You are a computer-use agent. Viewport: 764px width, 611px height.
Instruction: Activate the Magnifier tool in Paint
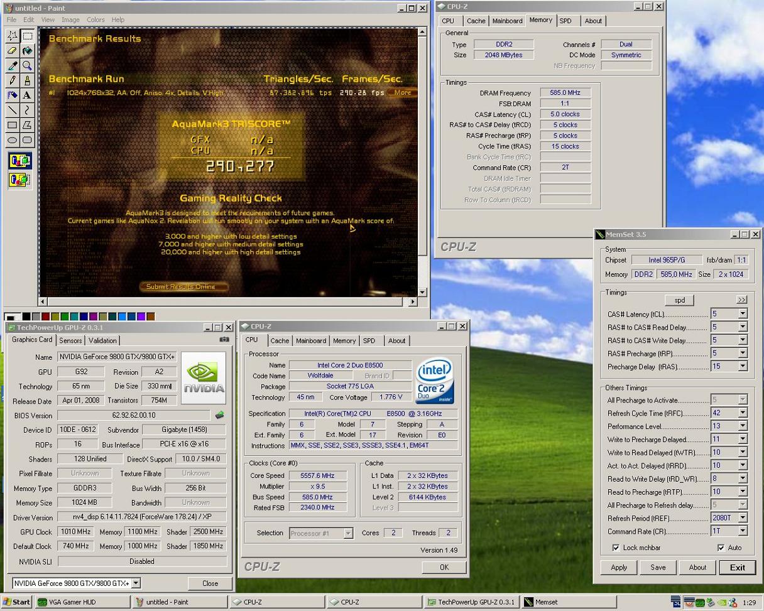pyautogui.click(x=28, y=66)
